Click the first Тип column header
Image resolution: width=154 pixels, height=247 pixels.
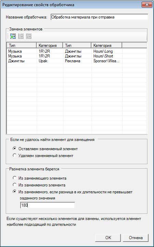pyautogui.click(x=22, y=45)
